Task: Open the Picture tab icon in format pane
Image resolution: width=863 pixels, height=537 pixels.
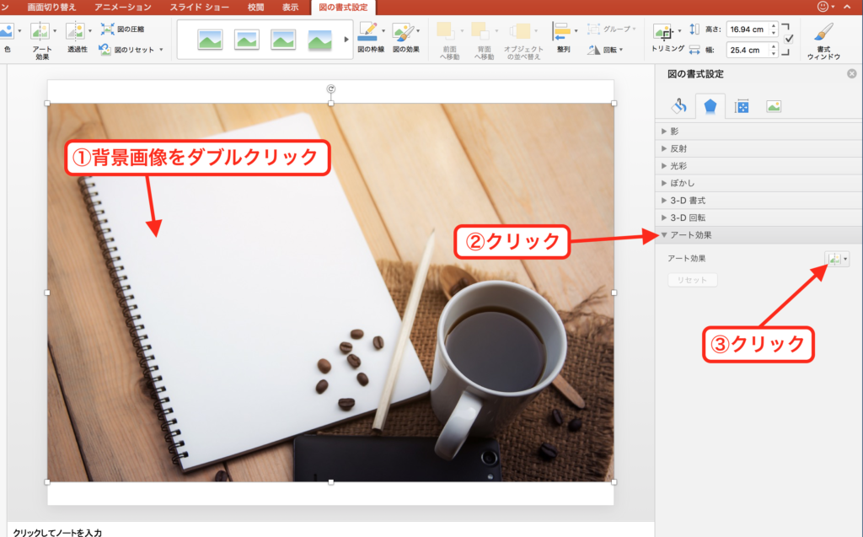Action: coord(773,106)
